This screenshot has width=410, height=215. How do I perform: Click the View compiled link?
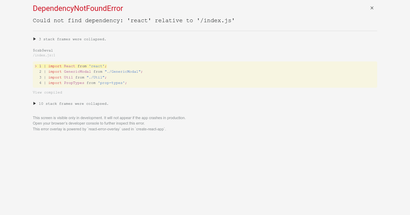[x=47, y=92]
